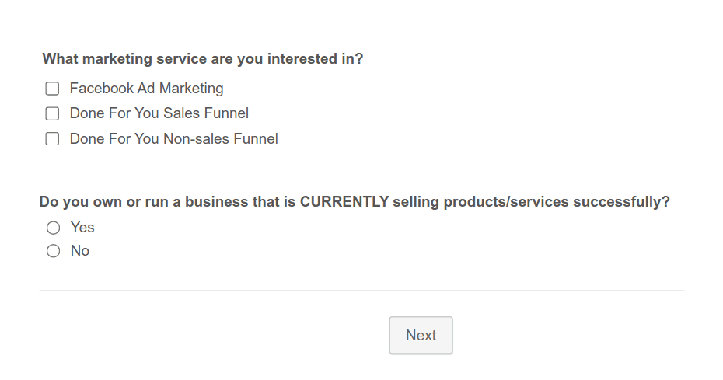The image size is (723, 380).
Task: Click the word CURRENTLY in the question
Action: pos(344,202)
